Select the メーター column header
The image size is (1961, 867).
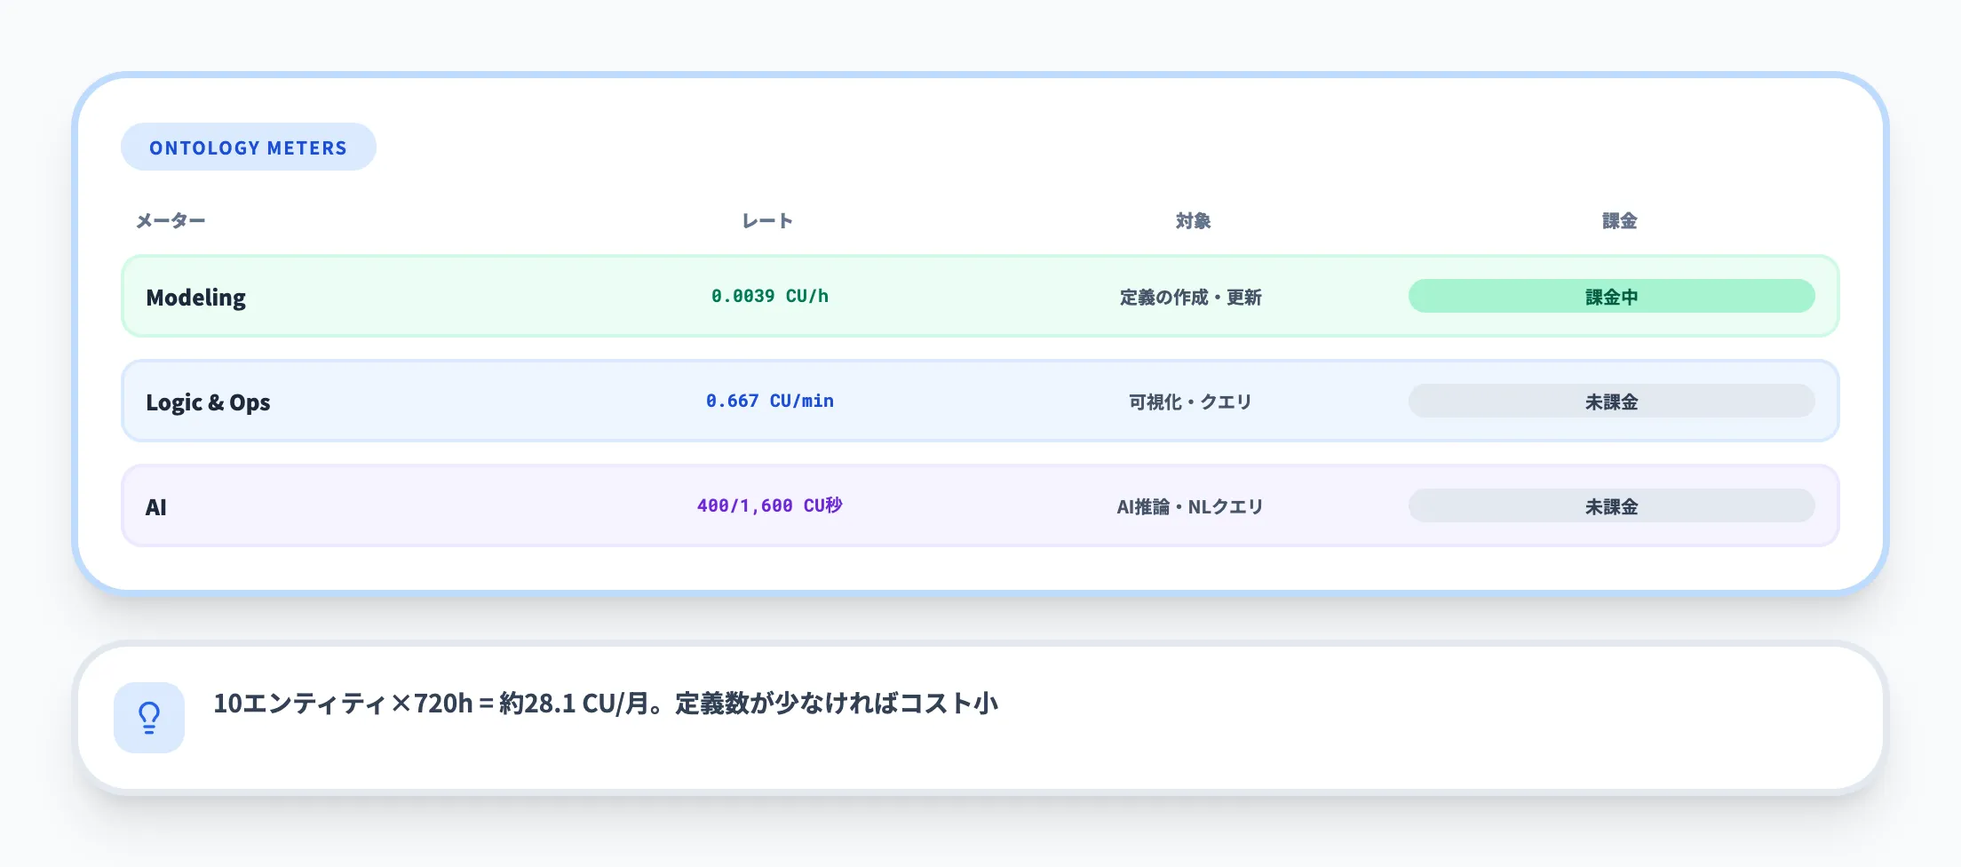[170, 220]
